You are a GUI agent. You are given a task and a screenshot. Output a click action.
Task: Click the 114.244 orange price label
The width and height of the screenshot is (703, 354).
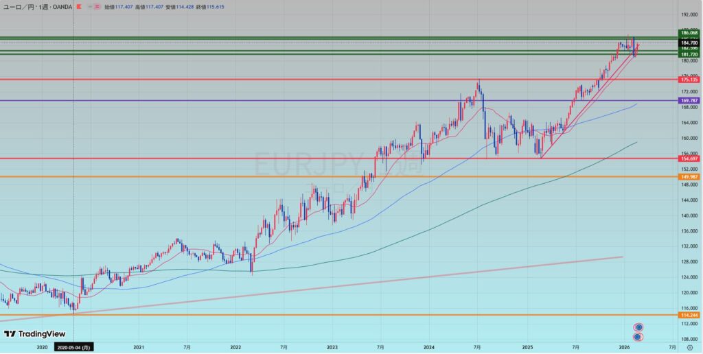[689, 315]
